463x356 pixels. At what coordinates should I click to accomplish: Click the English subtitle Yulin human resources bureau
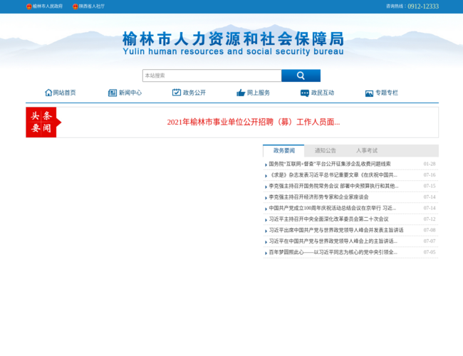tap(233, 51)
